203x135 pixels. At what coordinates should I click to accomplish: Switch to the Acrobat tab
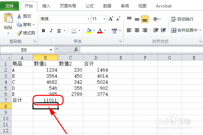click(164, 6)
